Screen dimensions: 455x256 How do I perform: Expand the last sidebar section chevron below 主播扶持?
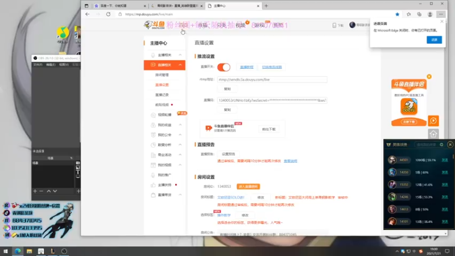[x=180, y=195]
